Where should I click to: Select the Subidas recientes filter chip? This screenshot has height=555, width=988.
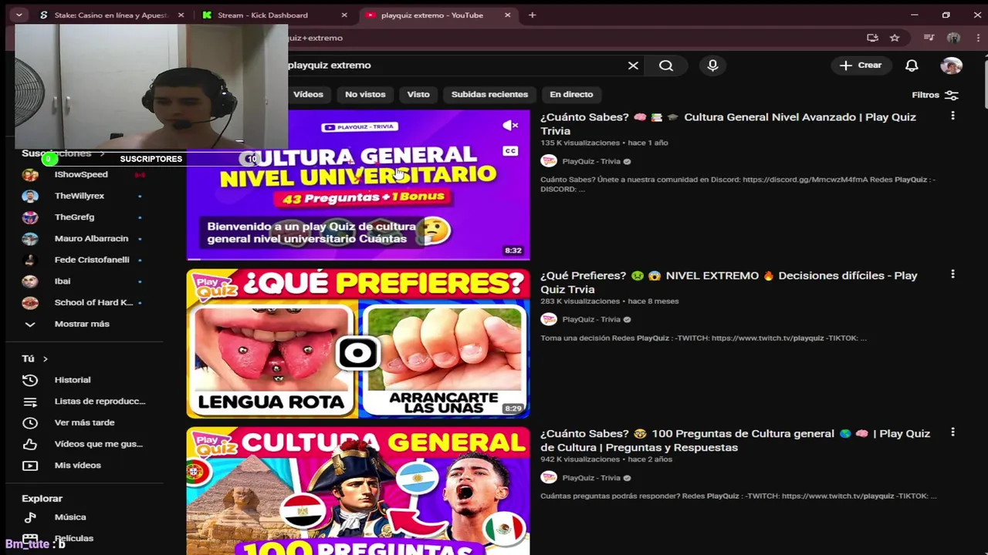(489, 94)
